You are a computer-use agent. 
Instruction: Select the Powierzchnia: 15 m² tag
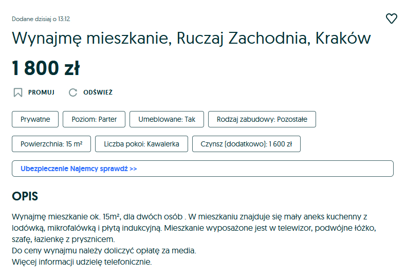click(x=51, y=144)
